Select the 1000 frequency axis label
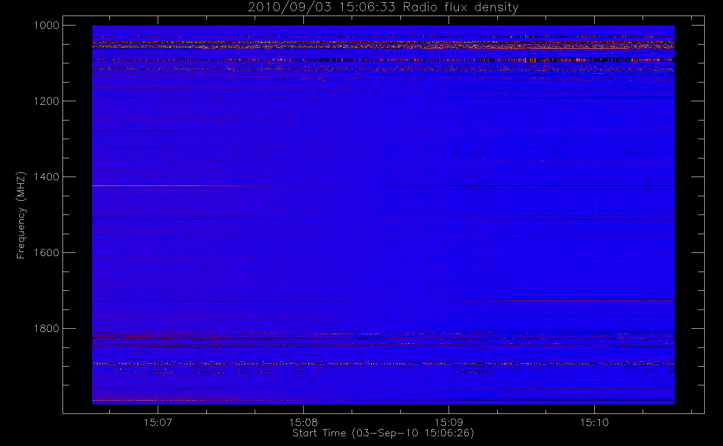This screenshot has width=723, height=446. click(x=46, y=25)
